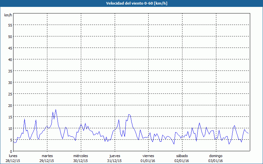Click the 03/01/16 date label

pyautogui.click(x=216, y=161)
